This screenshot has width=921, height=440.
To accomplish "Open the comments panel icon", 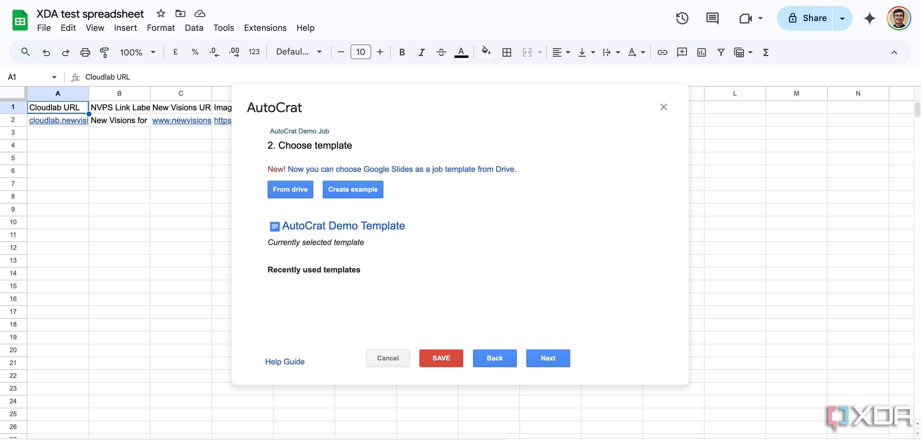I will coord(713,18).
